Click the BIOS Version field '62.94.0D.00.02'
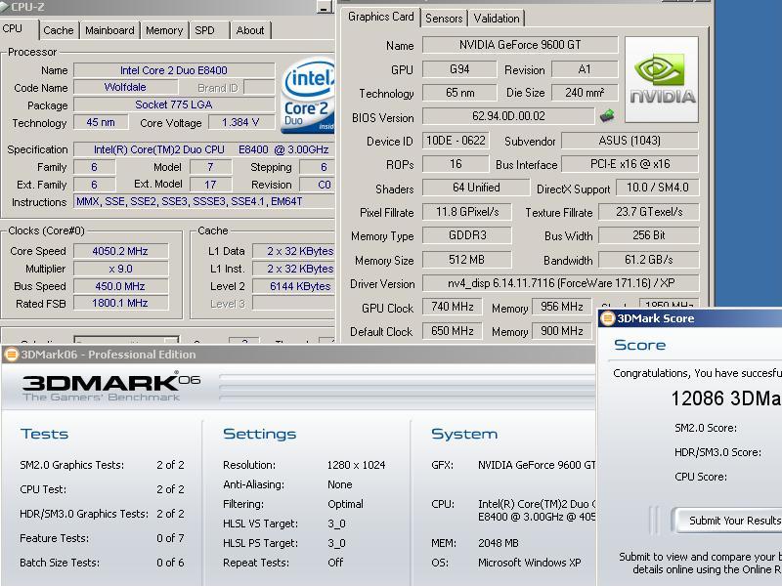Viewport: 782px width, 586px height. pos(508,116)
